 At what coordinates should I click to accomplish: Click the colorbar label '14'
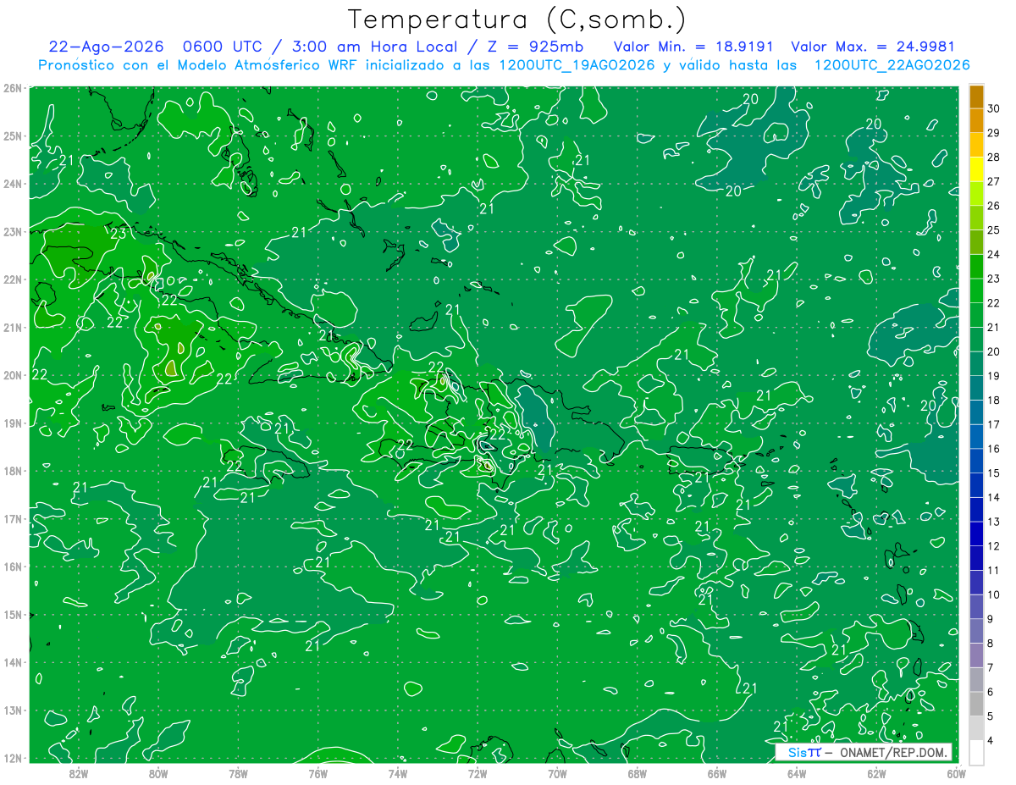coord(994,497)
